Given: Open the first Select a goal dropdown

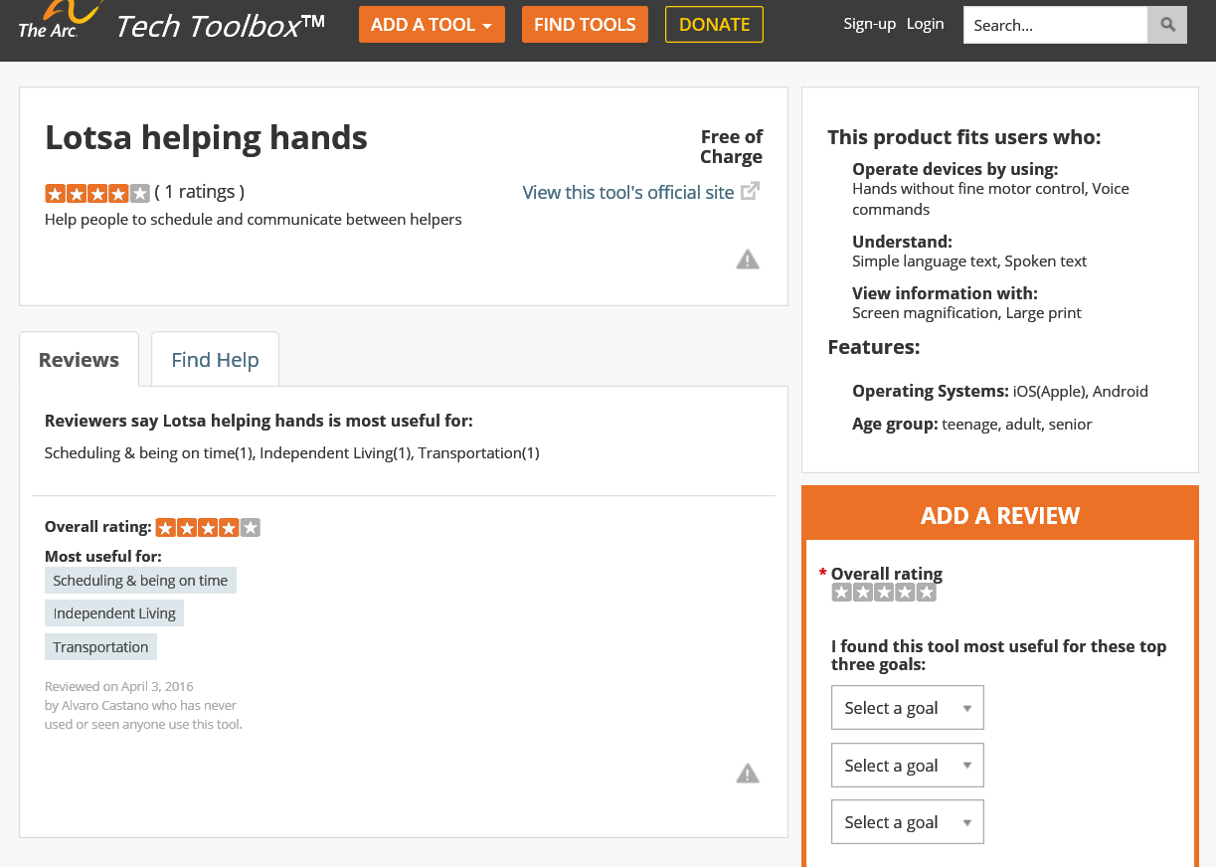Looking at the screenshot, I should 906,707.
